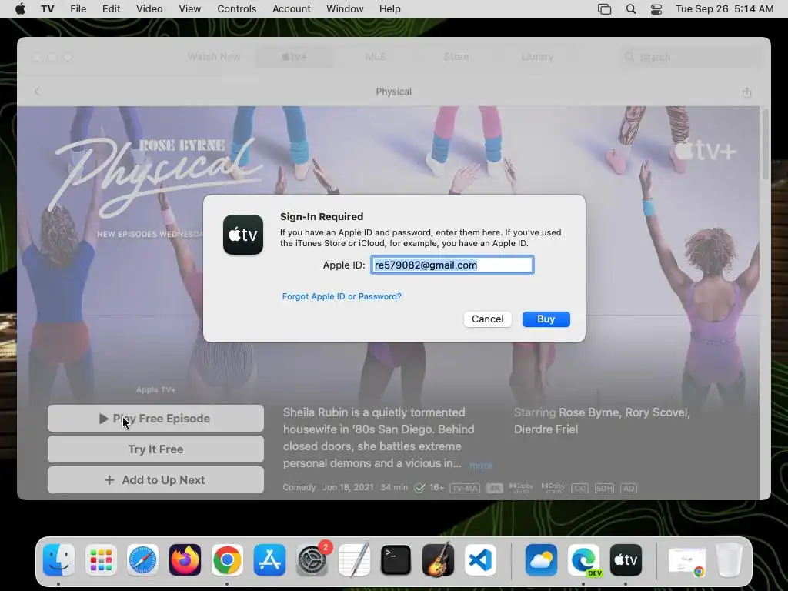The image size is (788, 591).
Task: Open Microsoft Edge Dev from the Dock
Action: coord(583,559)
